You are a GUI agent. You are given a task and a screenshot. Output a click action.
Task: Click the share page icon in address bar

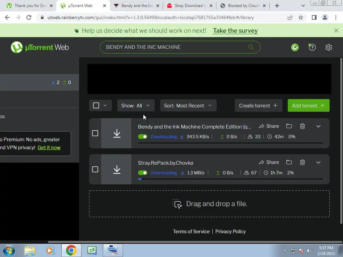[290, 17]
